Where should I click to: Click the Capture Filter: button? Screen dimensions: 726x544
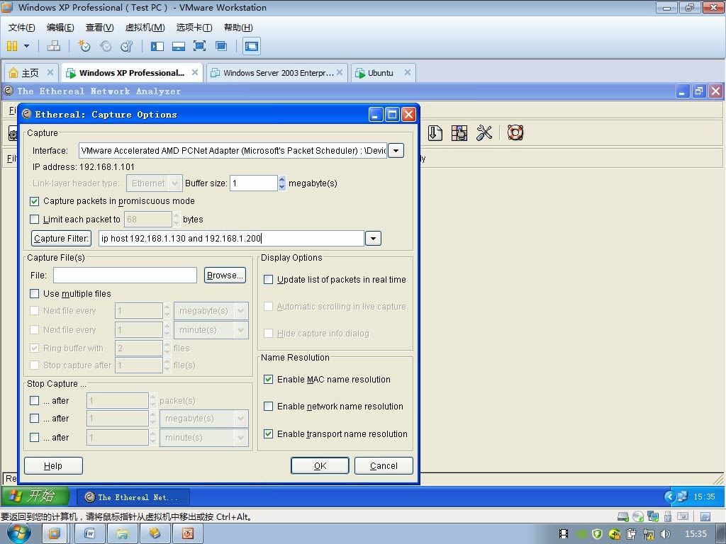click(61, 239)
